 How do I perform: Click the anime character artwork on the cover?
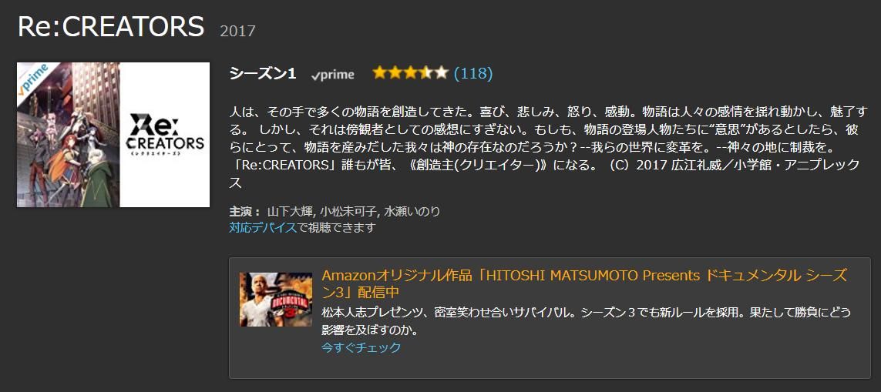click(68, 135)
